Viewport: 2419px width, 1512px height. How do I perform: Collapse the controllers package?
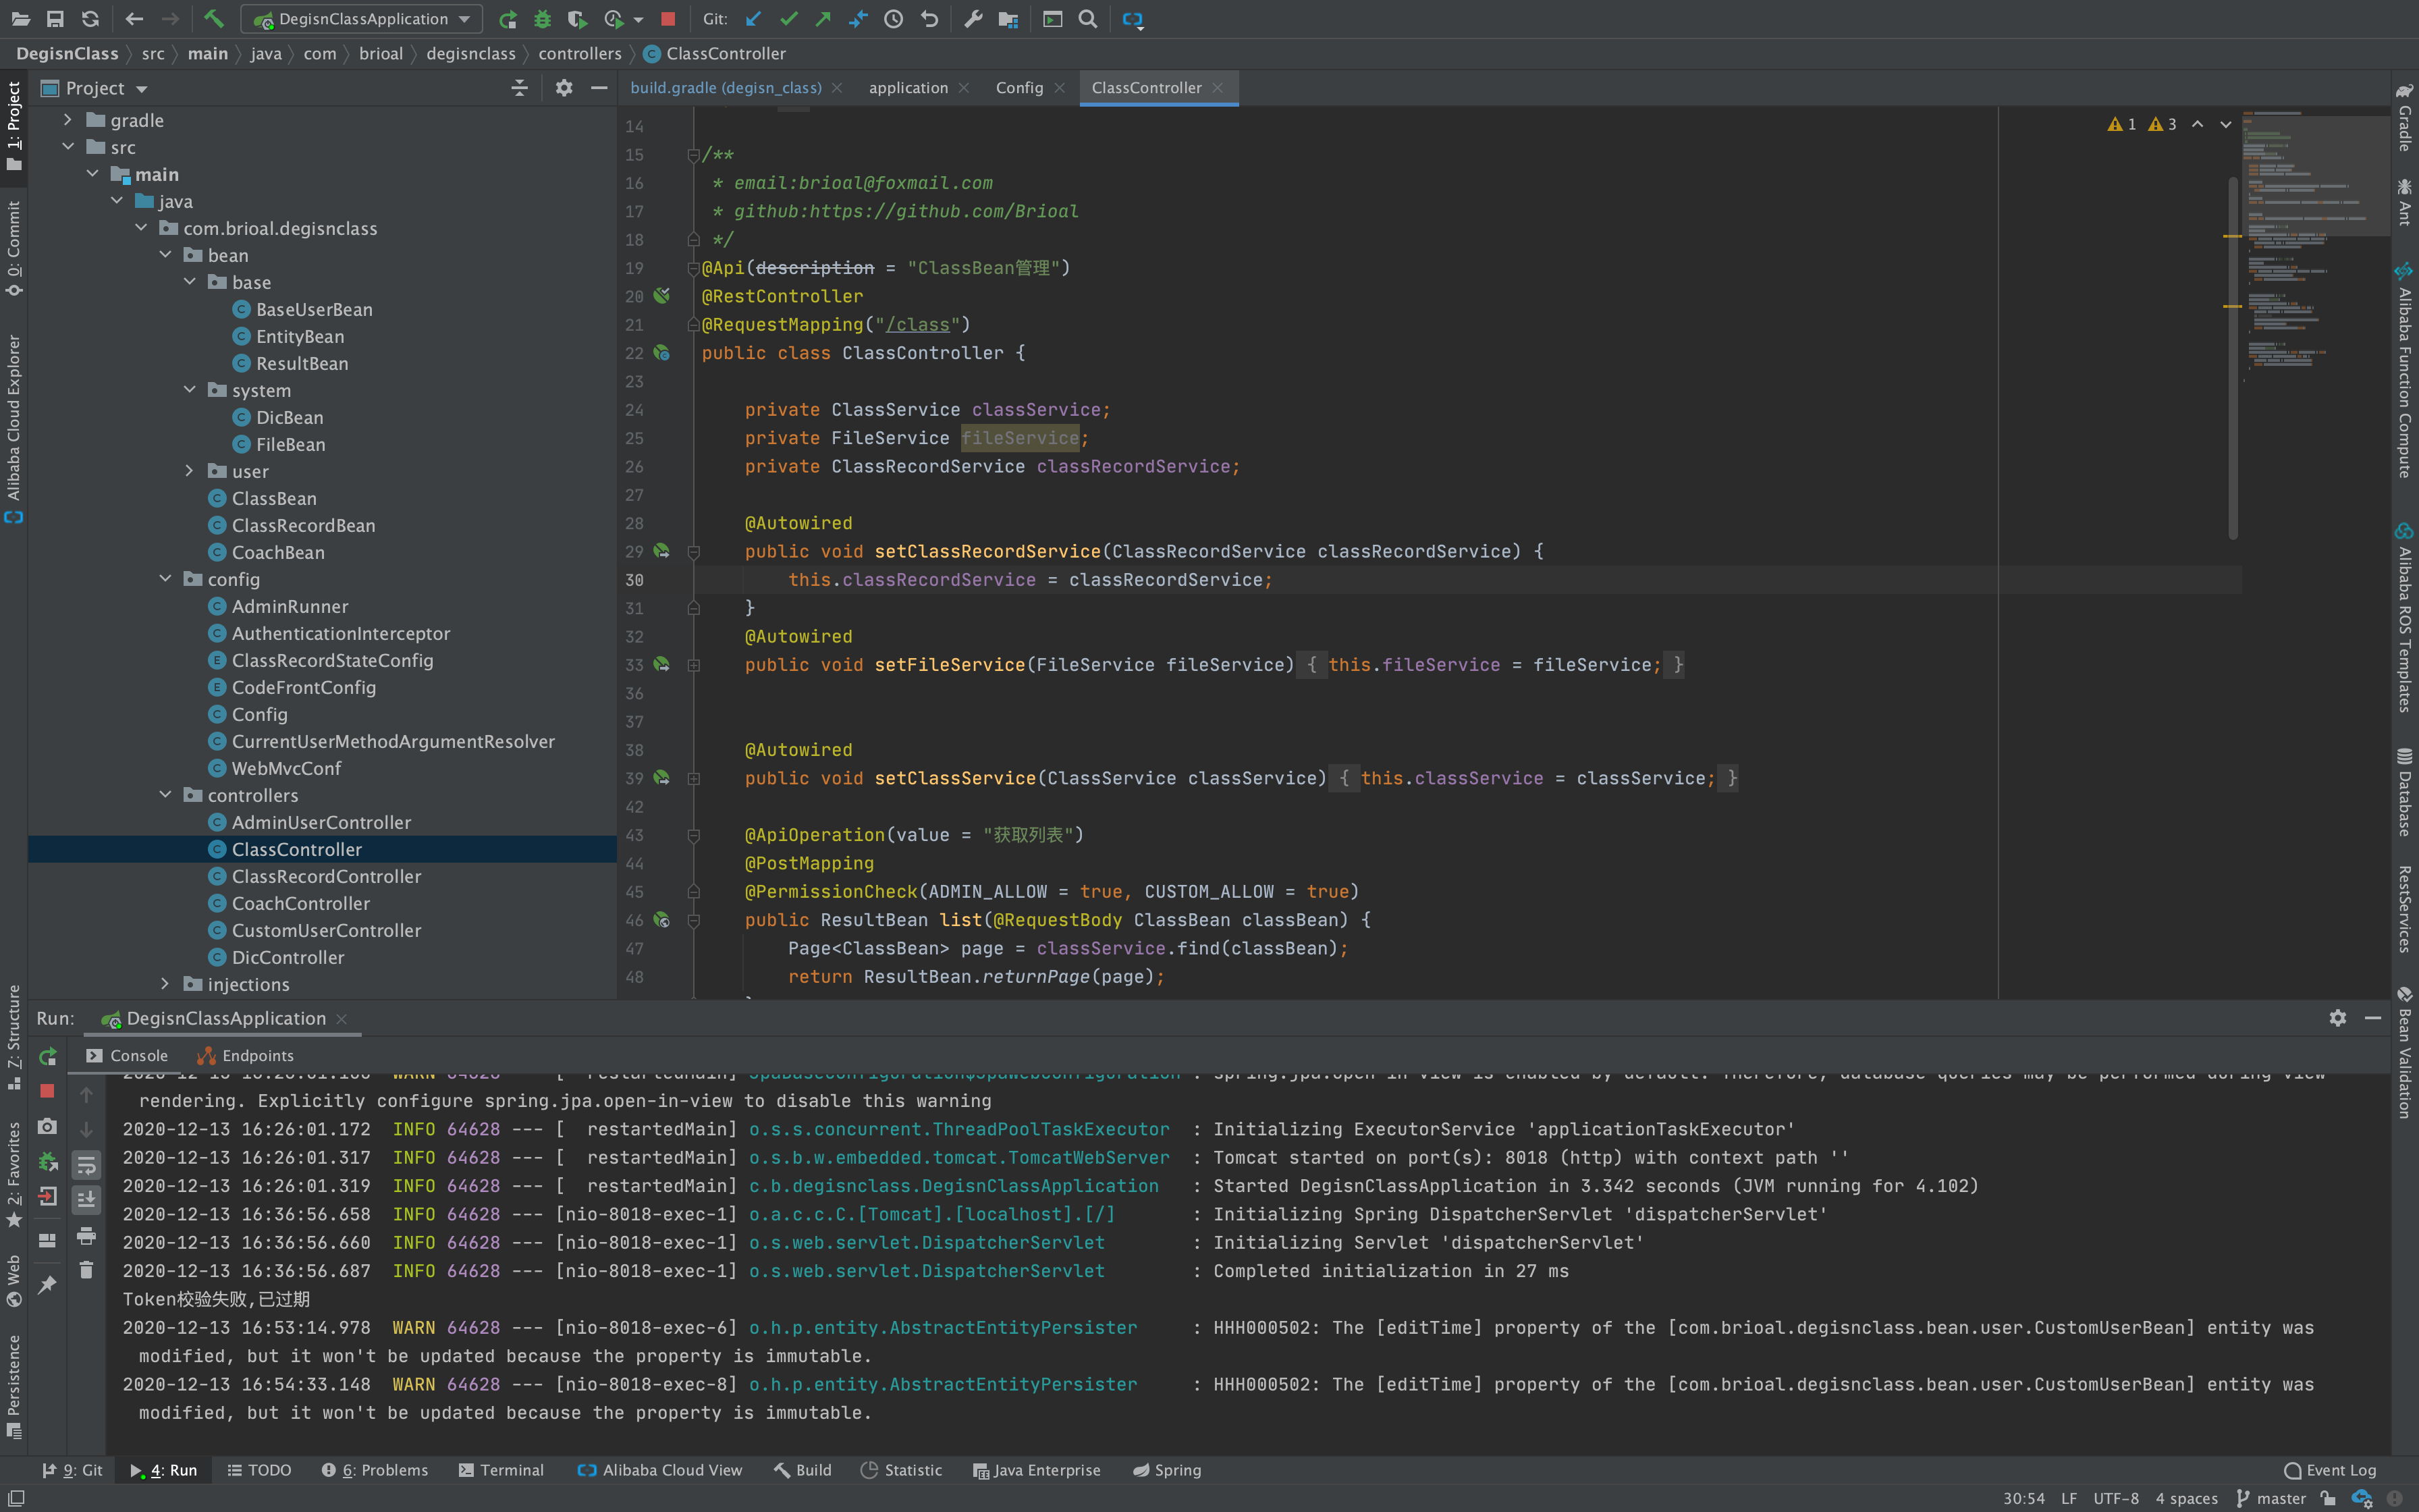click(x=165, y=795)
